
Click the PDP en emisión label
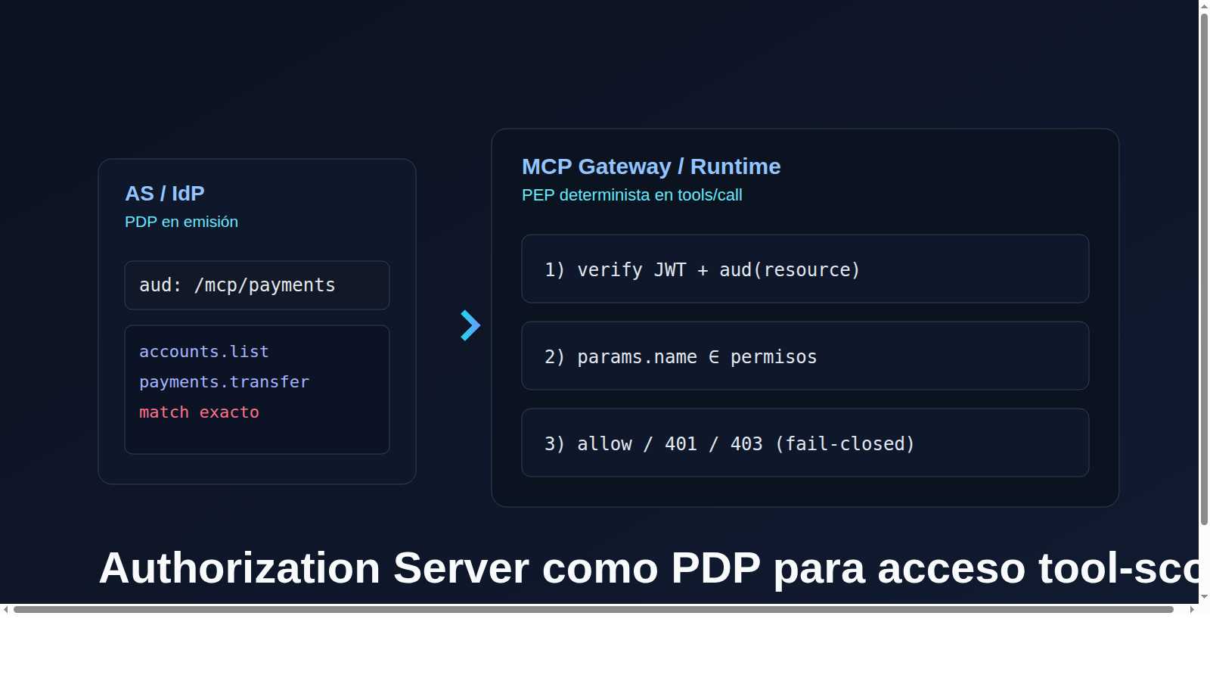tap(181, 221)
